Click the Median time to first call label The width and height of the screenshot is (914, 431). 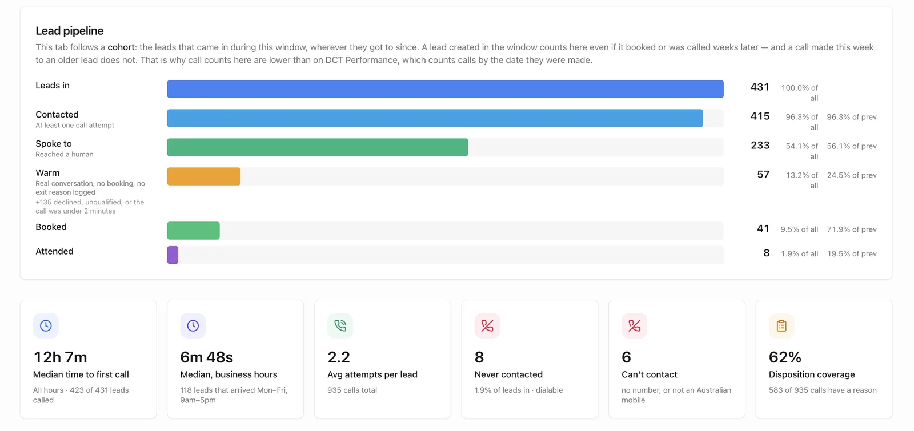point(81,374)
